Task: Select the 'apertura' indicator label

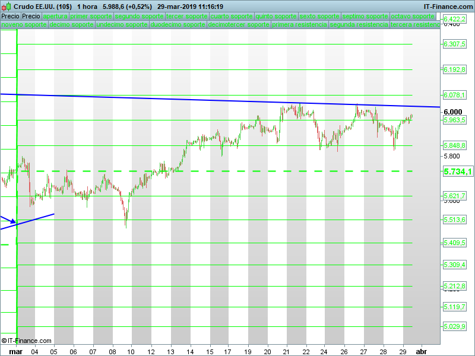Action: (55, 17)
